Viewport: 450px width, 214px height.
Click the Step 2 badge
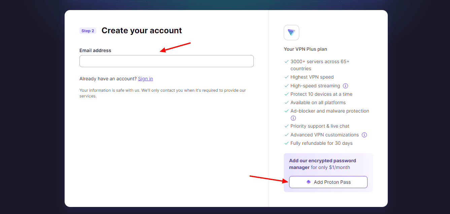coord(88,31)
